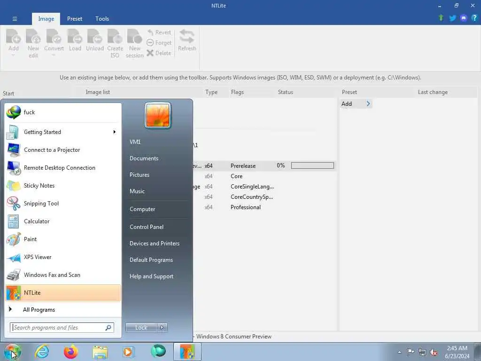Open Windows Fax and Scan
The width and height of the screenshot is (481, 361).
coord(63,275)
